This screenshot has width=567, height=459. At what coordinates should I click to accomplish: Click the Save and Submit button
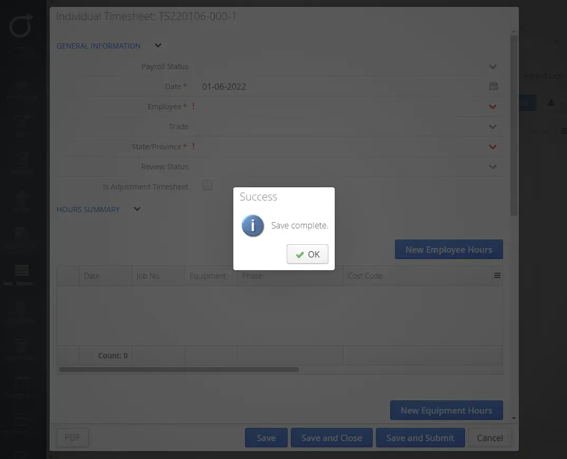[420, 437]
